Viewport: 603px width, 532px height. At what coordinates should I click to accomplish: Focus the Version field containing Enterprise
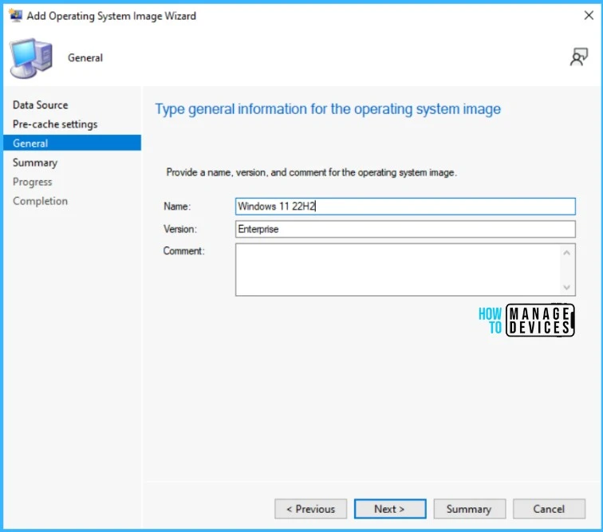pos(405,230)
